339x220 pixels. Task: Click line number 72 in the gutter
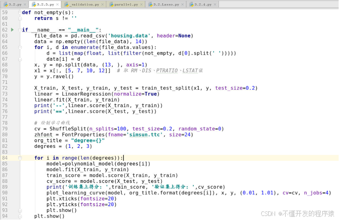point(5,88)
